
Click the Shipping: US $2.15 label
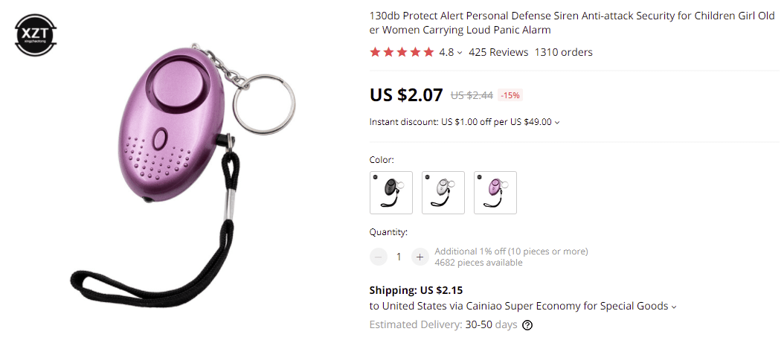(416, 290)
